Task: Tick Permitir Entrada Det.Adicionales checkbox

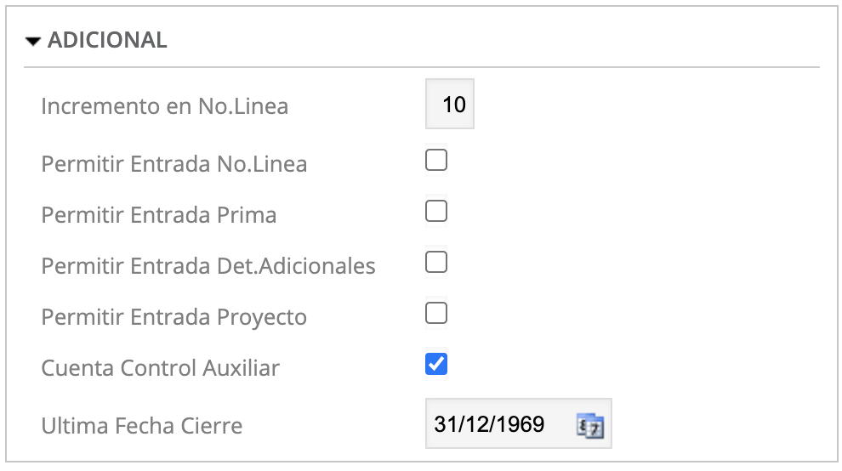Action: click(436, 263)
